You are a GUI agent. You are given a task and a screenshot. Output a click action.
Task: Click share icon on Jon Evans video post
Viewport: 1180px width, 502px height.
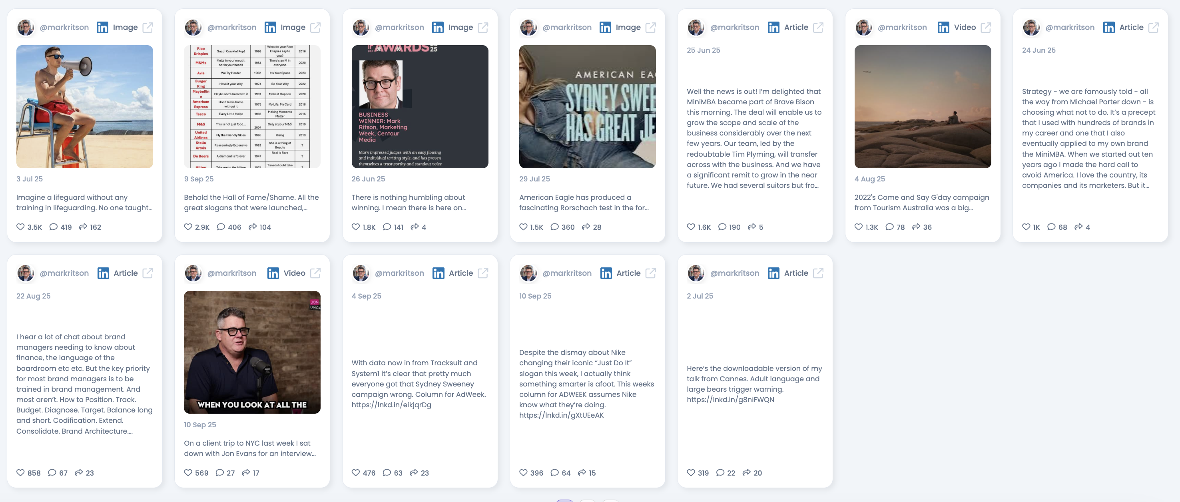coord(246,472)
